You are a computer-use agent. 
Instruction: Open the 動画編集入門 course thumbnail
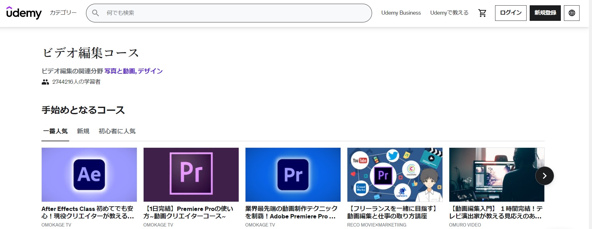point(497,175)
